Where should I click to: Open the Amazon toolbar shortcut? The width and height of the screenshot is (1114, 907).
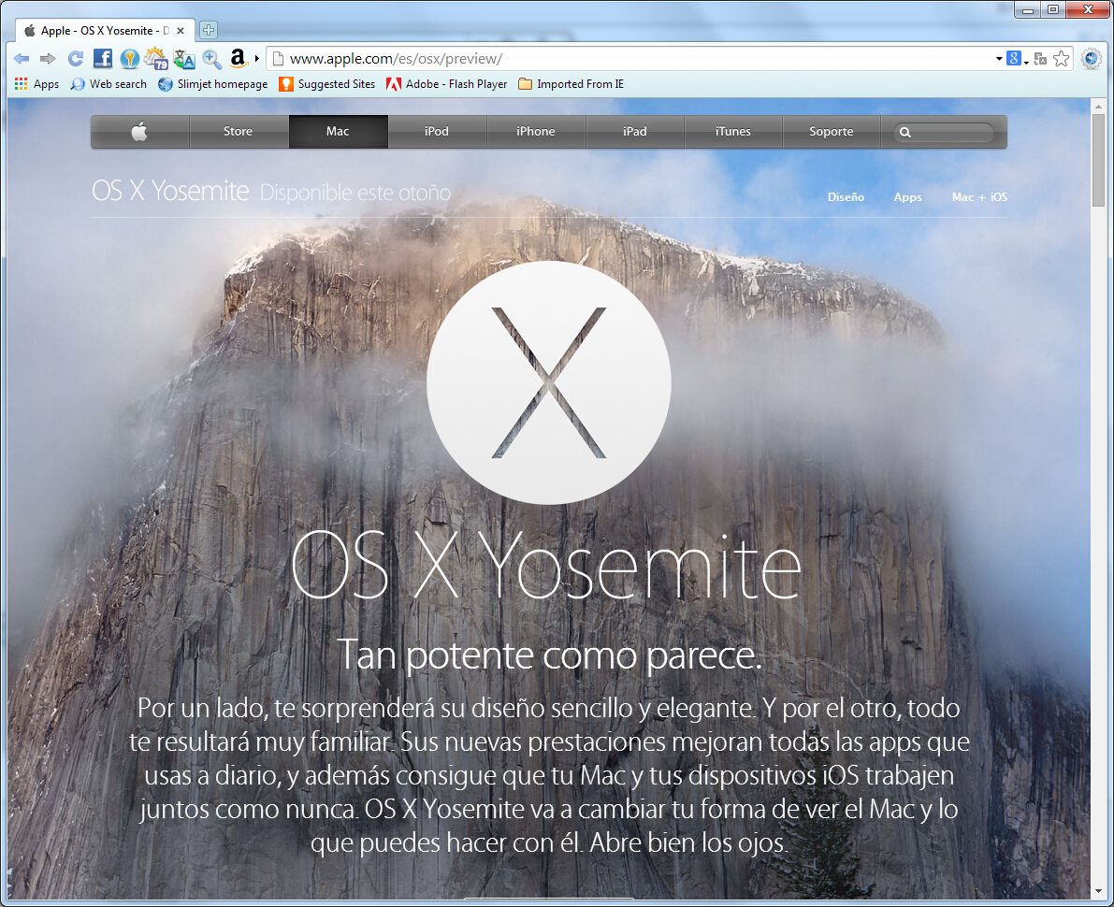point(238,58)
